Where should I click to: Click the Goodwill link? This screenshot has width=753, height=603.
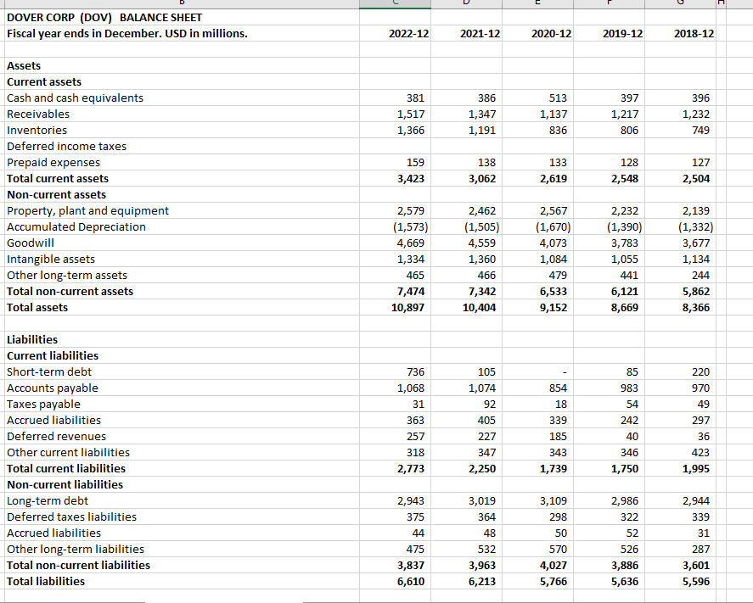pyautogui.click(x=30, y=243)
